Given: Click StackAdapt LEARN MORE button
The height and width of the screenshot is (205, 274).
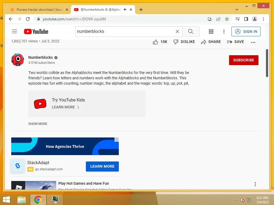Looking at the screenshot, I should coord(102,166).
